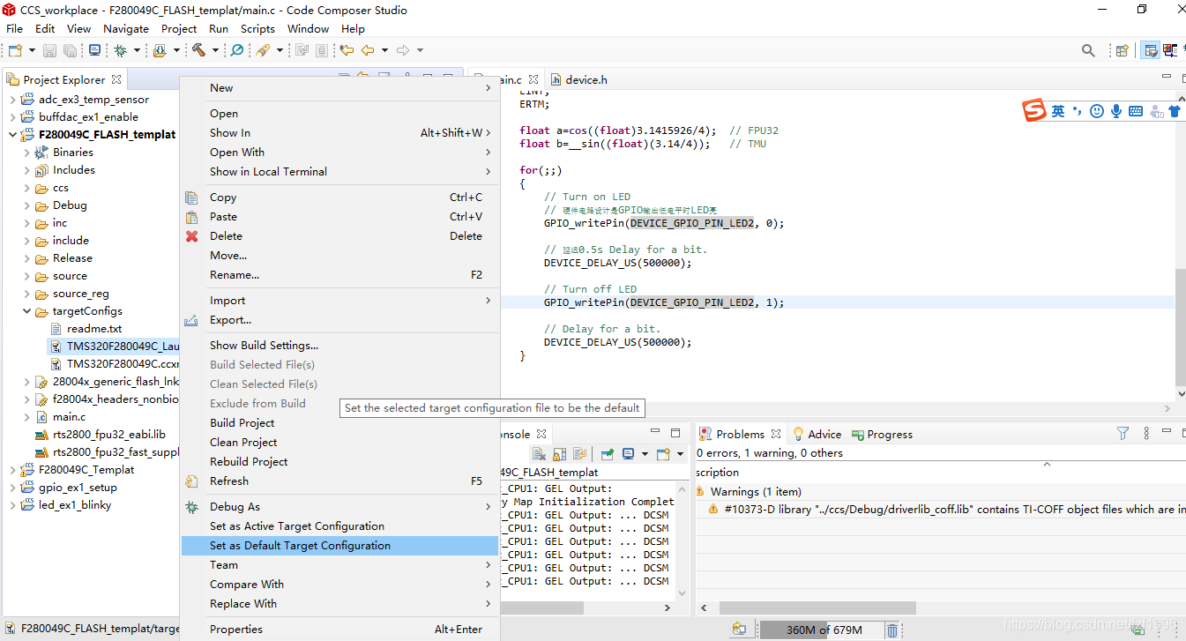Click Open Console icon in the Console toolbar
Screen dimensions: 1186x641
(x=663, y=454)
